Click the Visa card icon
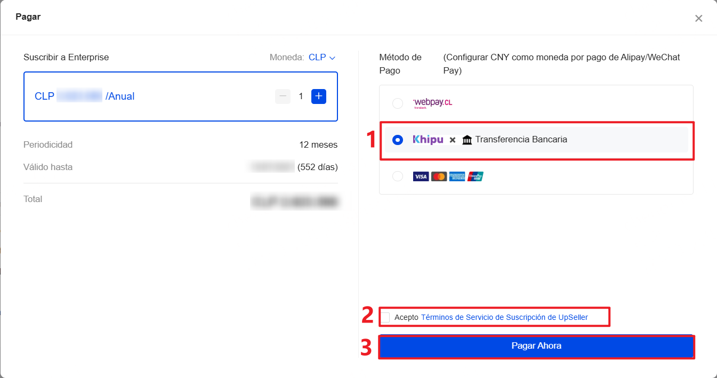The width and height of the screenshot is (717, 378). (x=421, y=176)
